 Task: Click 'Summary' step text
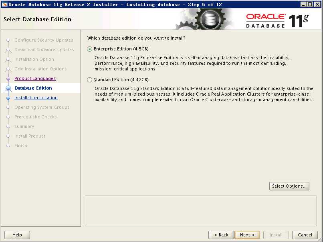[x=24, y=126]
